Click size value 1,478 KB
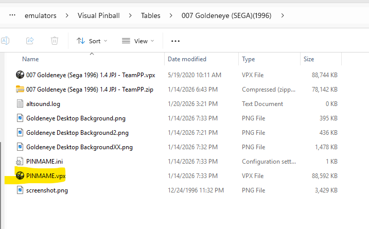This screenshot has height=229, width=369. (x=326, y=147)
